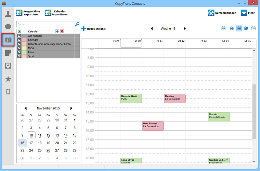Image resolution: width=260 pixels, height=171 pixels.
Task: Select the Privat calendar row
Action: tap(48, 52)
